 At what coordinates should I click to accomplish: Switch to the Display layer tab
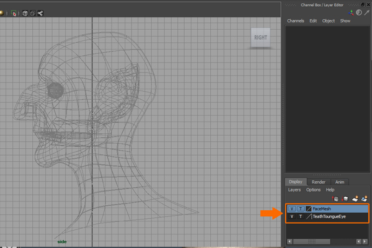coord(296,182)
